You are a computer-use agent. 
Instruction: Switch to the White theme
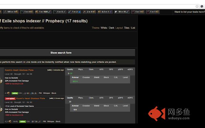104,28
